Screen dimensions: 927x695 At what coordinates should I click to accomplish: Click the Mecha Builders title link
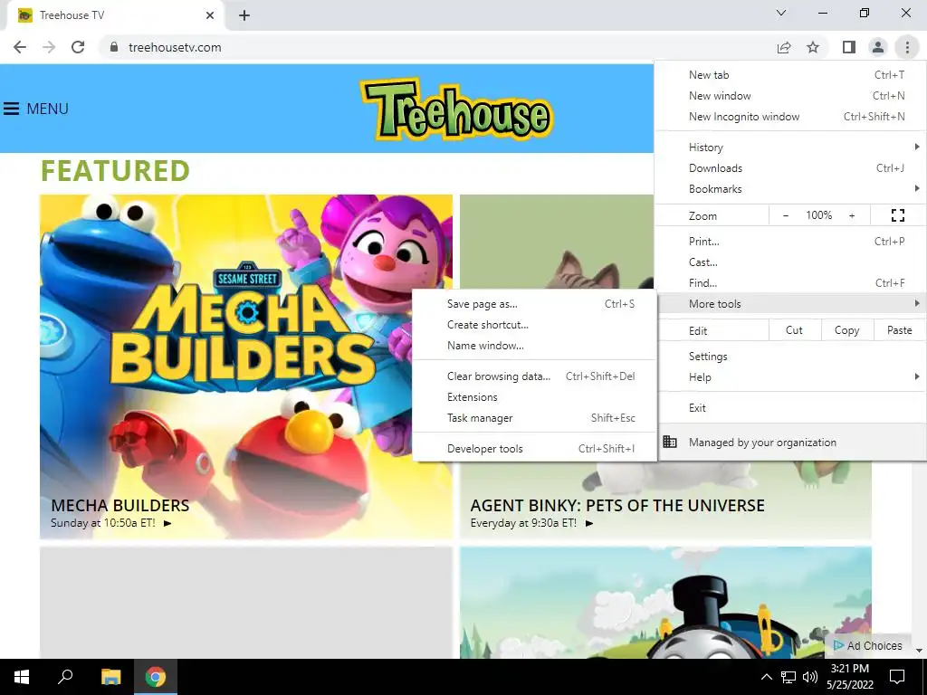(120, 505)
